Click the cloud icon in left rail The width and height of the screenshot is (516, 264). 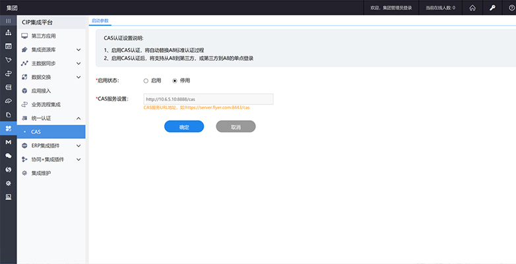[x=8, y=101]
